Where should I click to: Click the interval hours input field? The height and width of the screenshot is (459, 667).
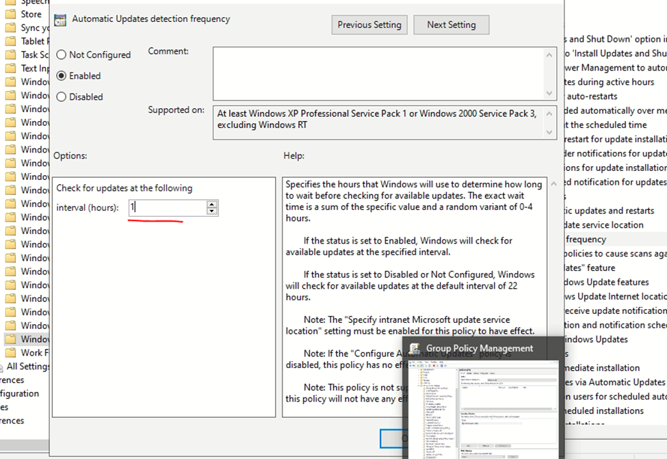click(167, 207)
